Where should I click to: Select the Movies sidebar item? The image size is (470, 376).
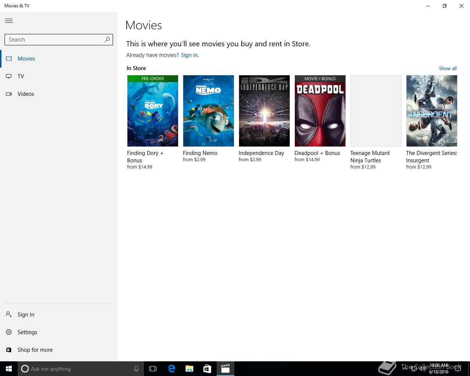pos(59,59)
